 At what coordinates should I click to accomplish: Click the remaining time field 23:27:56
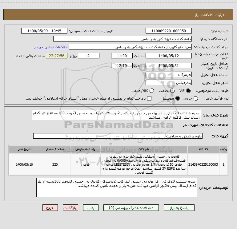pos(57,56)
